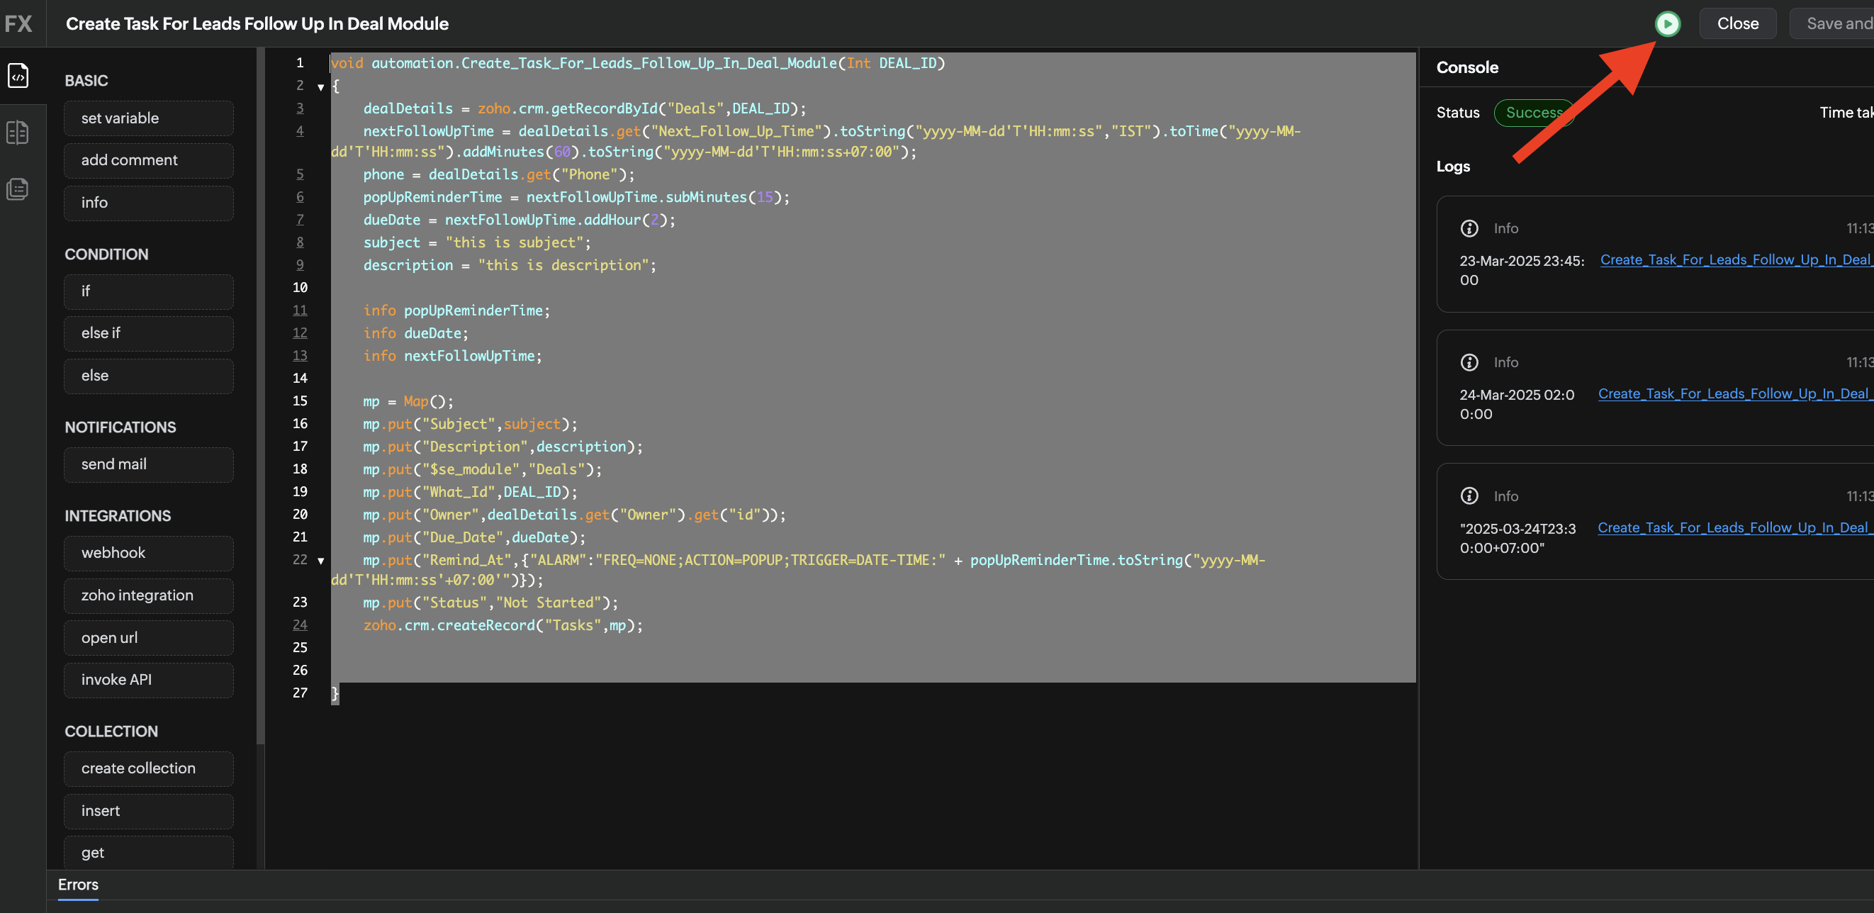
Task: Click the second sidebar icon below code editor
Action: pos(18,133)
